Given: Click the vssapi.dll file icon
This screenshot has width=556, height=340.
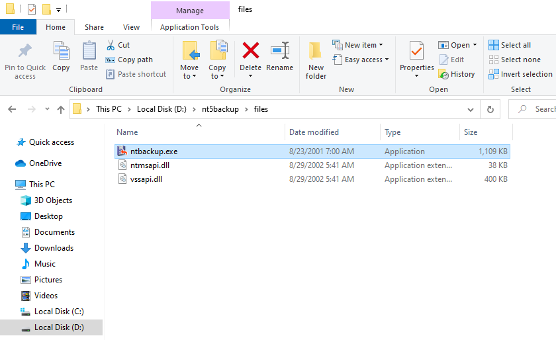Looking at the screenshot, I should (x=122, y=179).
